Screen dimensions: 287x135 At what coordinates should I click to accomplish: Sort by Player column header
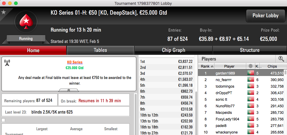[230, 66]
